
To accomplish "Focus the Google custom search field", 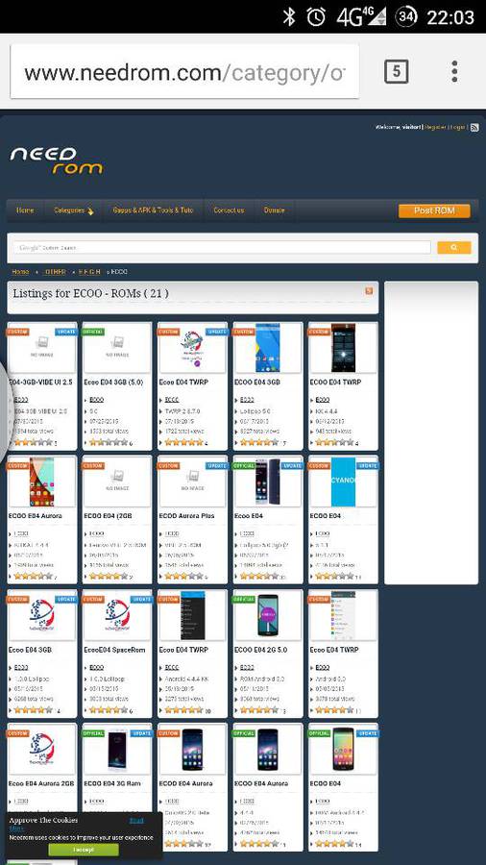I will pos(222,248).
